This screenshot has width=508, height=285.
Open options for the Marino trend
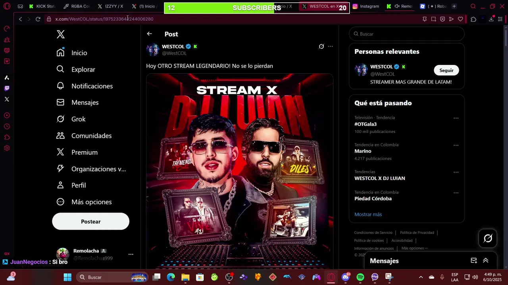[456, 145]
